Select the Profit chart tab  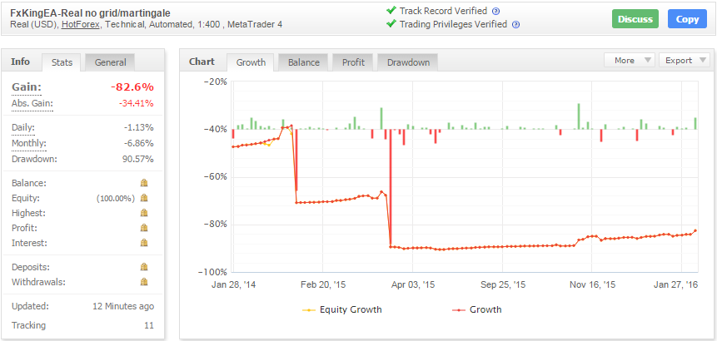coord(353,62)
